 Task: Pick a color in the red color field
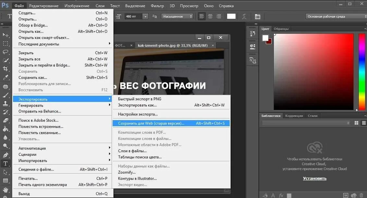click(314, 72)
